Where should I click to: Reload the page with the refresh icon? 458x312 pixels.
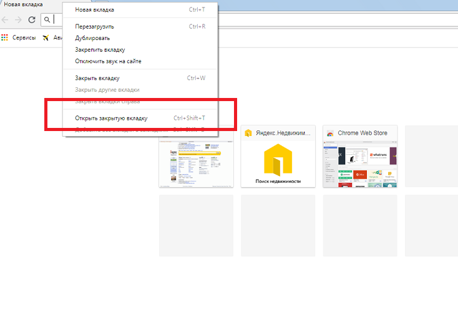32,20
